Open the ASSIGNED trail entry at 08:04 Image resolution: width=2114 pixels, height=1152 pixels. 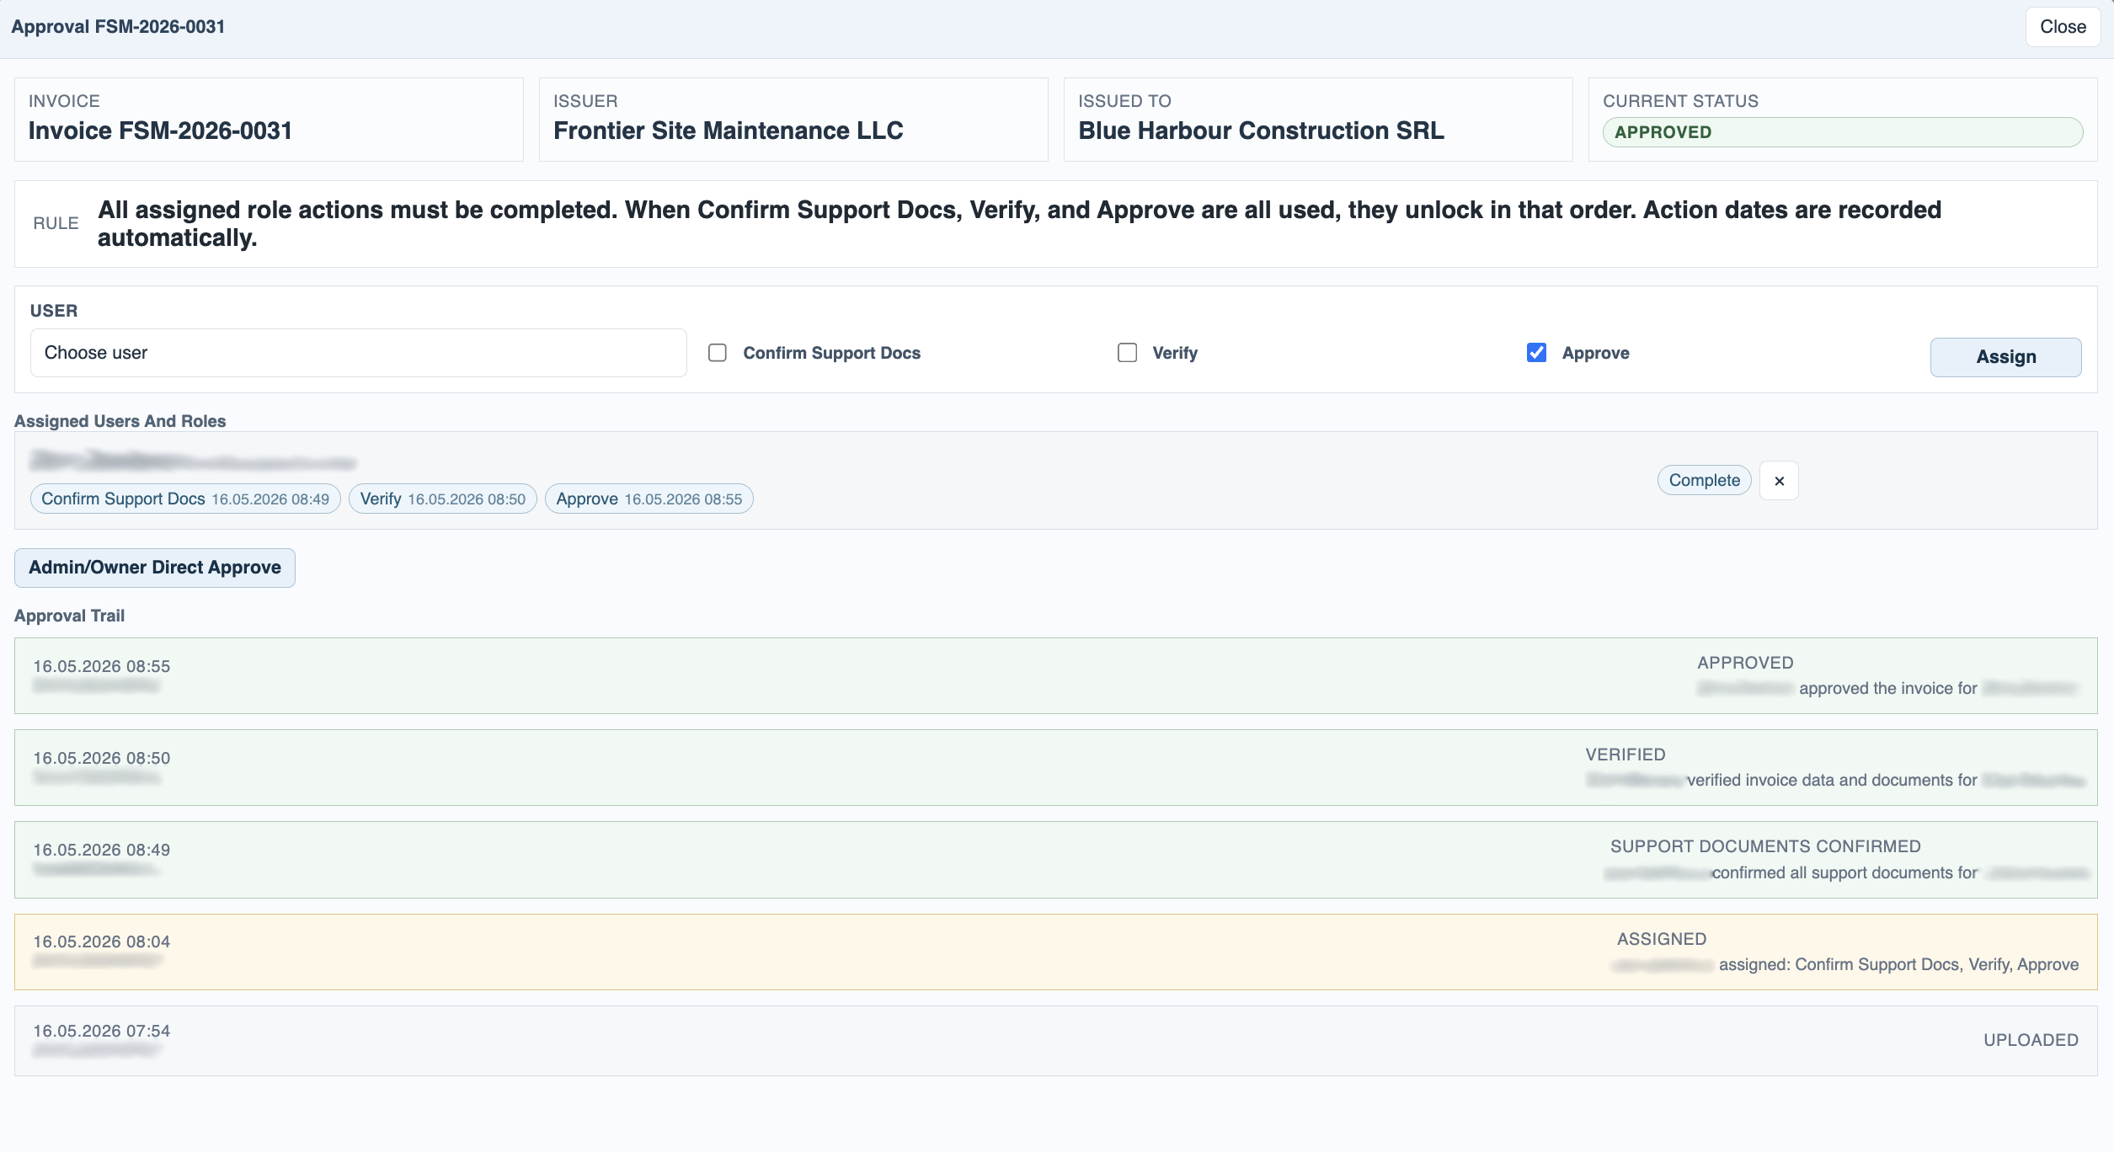pyautogui.click(x=1055, y=952)
